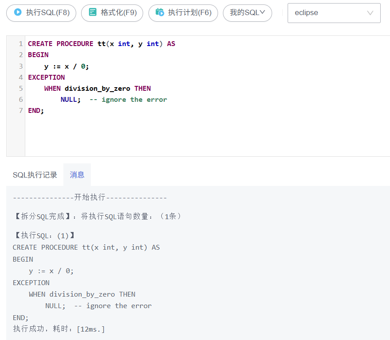This screenshot has height=340, width=390.
Task: Format code with 格式化(F9) button
Action: coord(112,13)
